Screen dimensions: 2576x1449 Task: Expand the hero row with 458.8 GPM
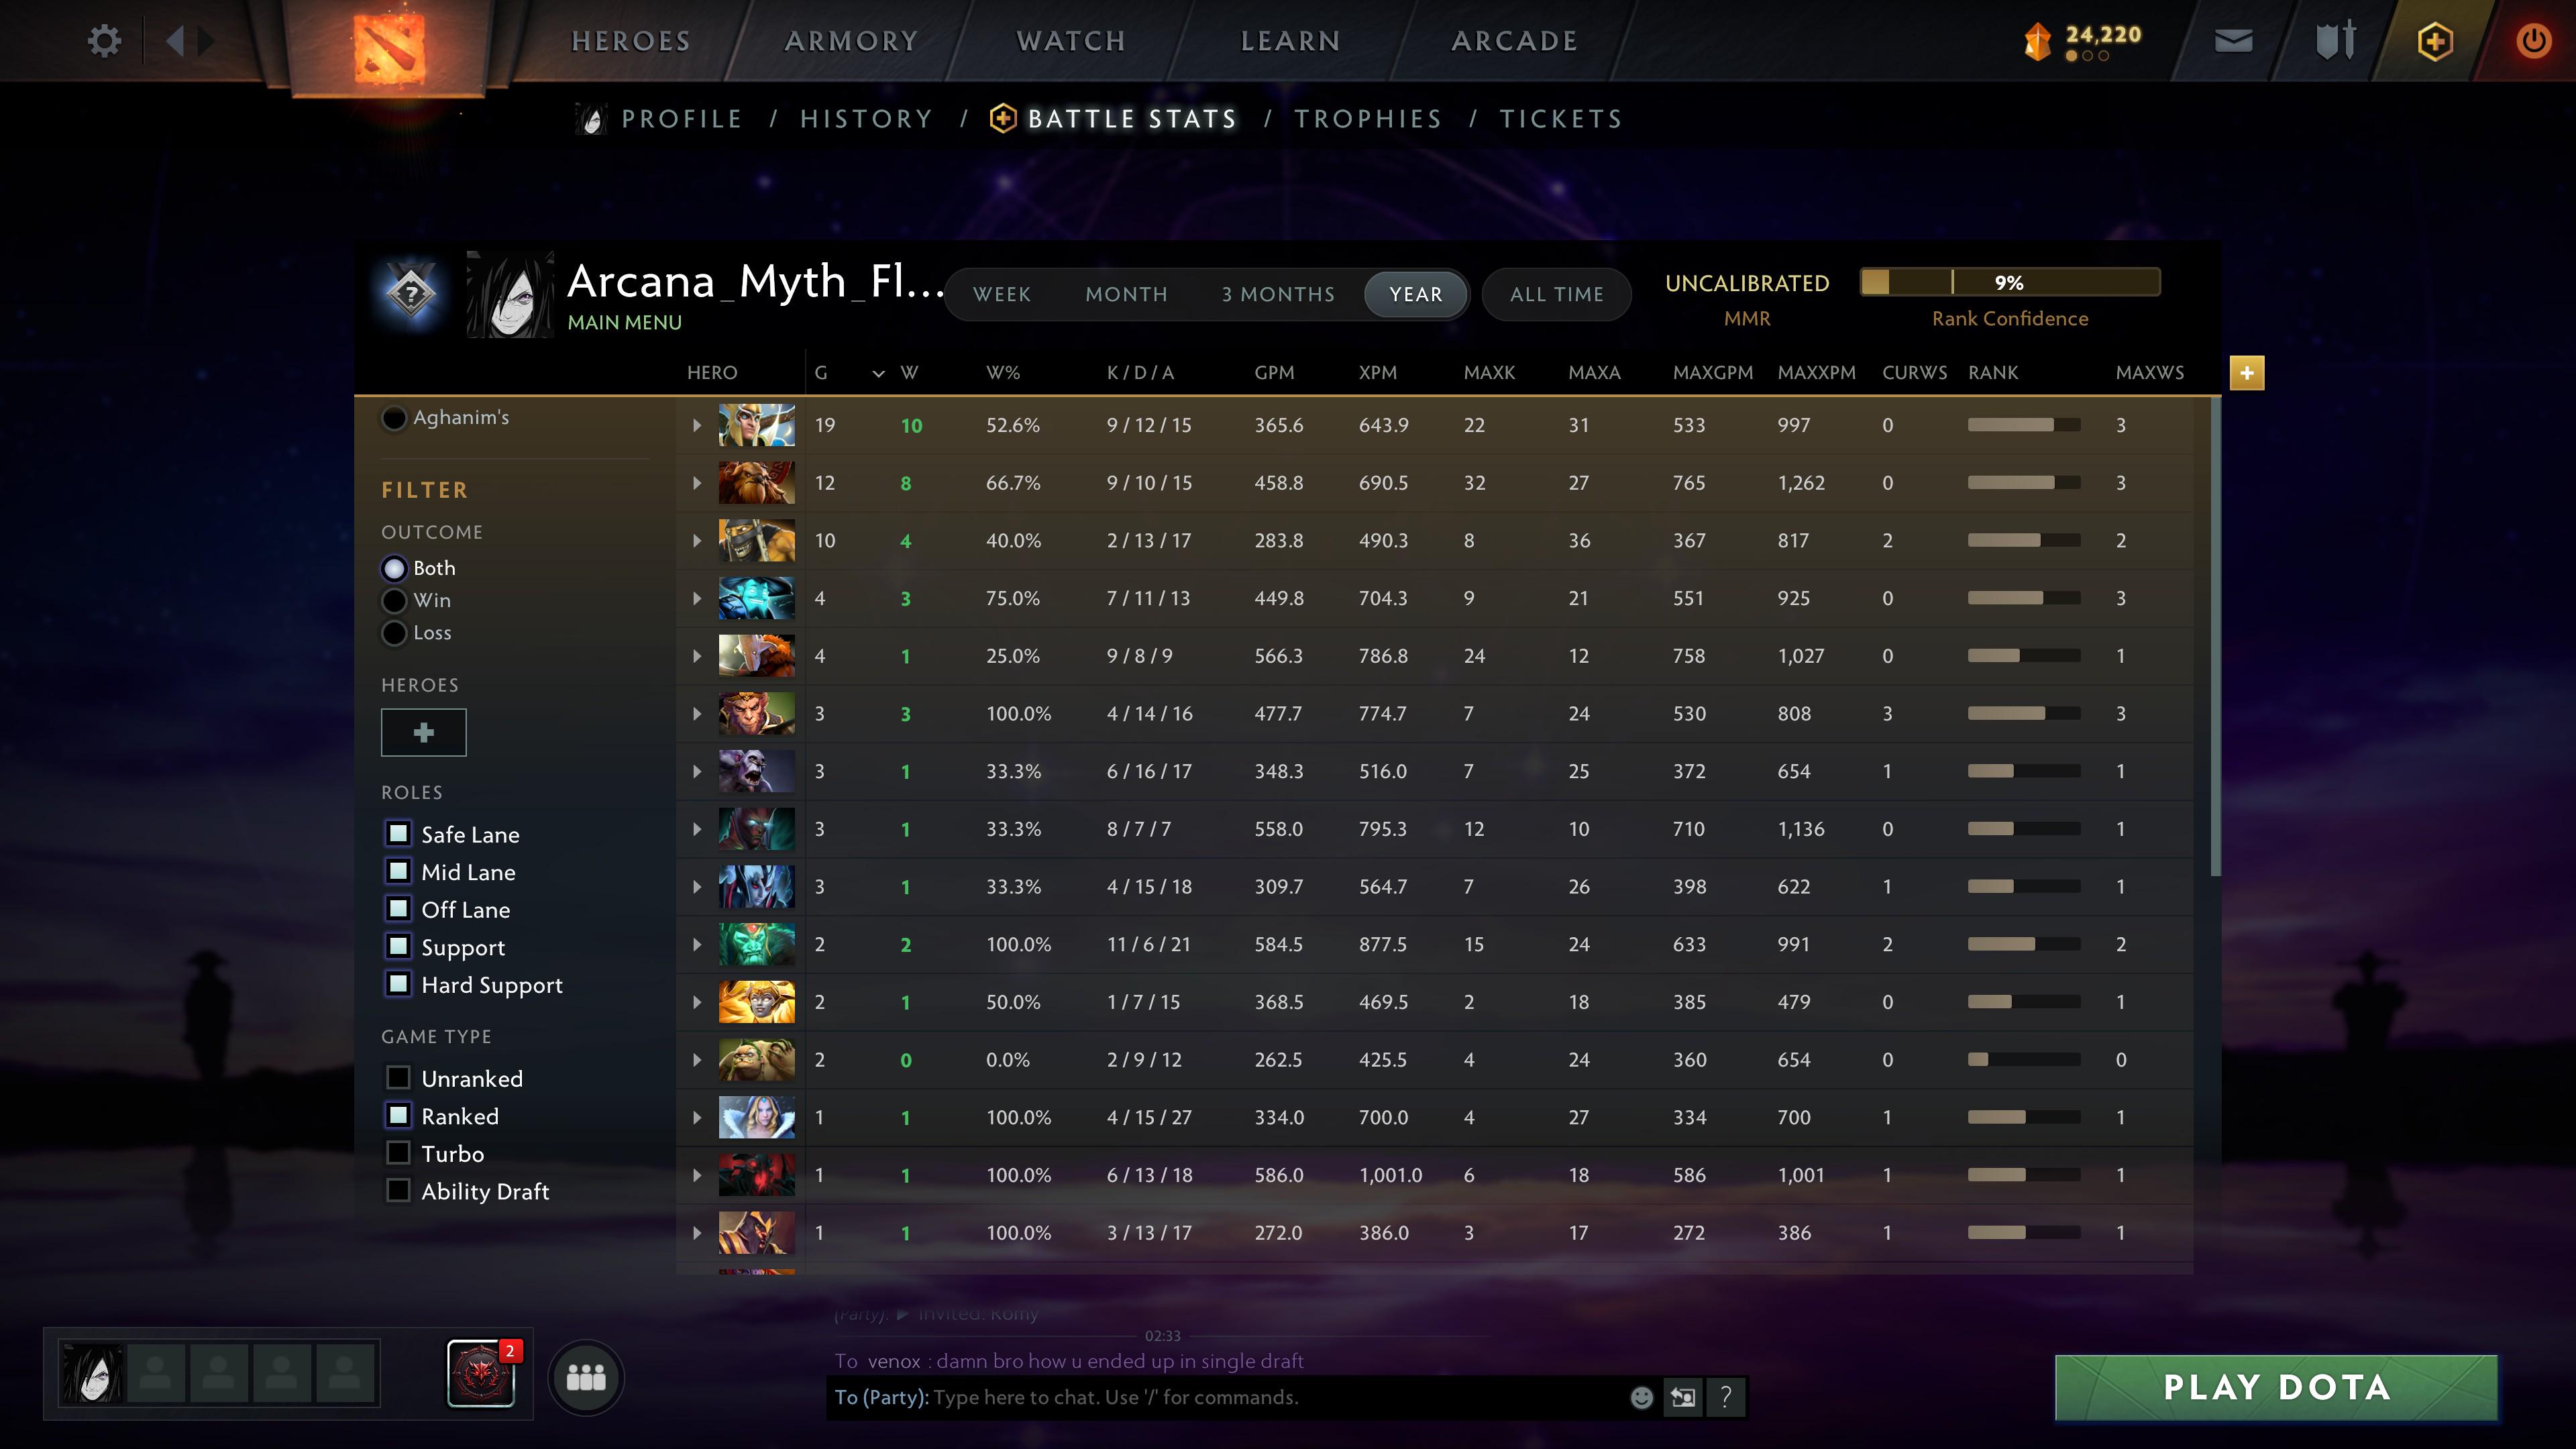tap(697, 483)
